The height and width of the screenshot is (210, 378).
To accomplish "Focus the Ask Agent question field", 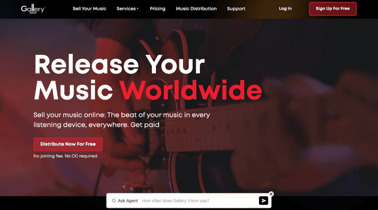I will click(199, 201).
